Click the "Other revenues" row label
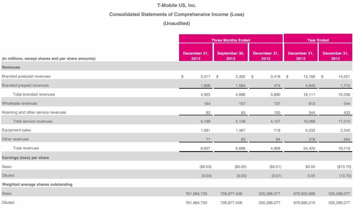Screen dimensions: 354x209 pos(15,139)
